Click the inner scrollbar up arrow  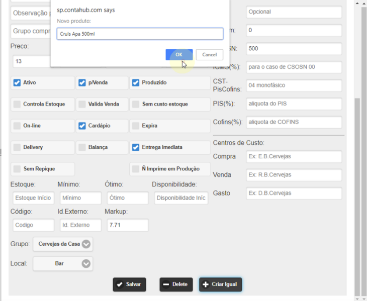coord(357,4)
